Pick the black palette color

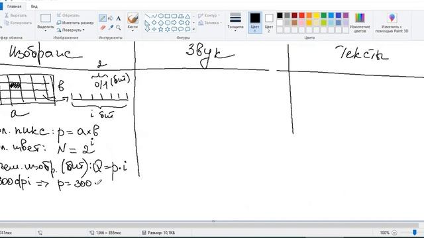tap(280, 15)
